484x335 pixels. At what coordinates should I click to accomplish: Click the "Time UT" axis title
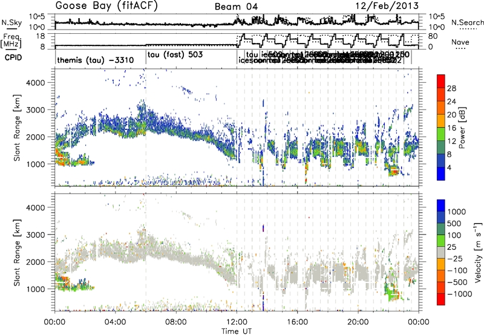237,331
